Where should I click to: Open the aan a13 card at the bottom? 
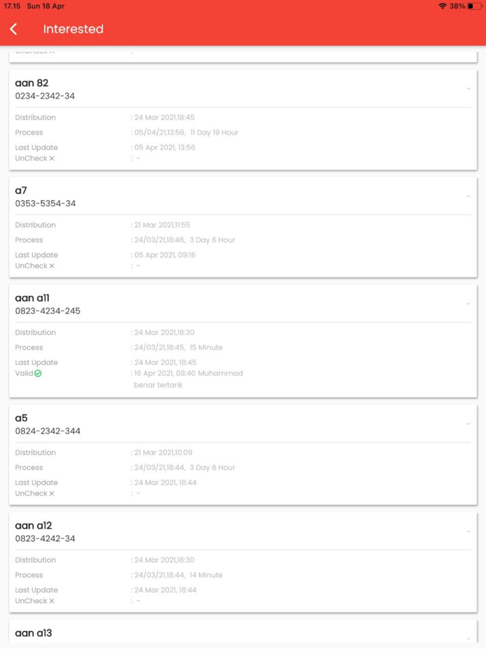[33, 633]
